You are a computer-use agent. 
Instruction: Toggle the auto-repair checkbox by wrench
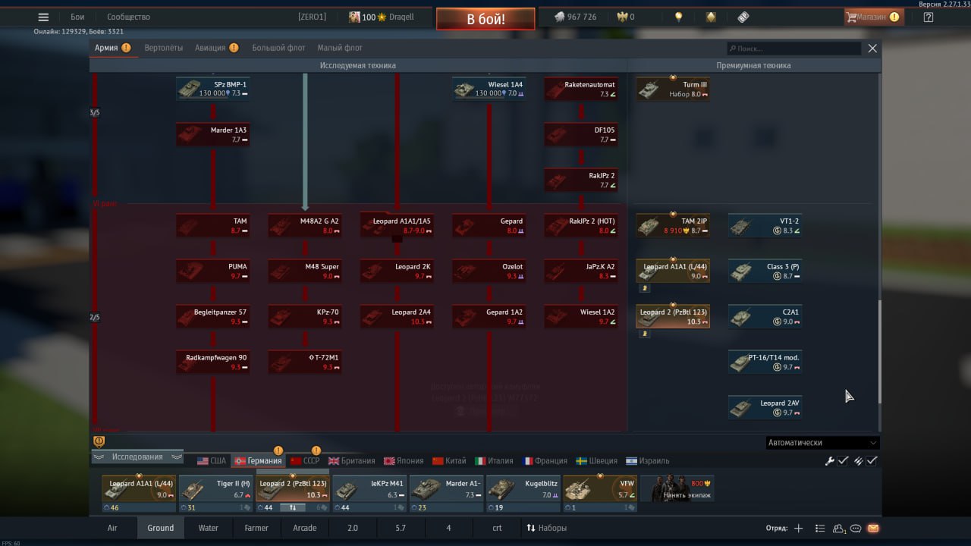tap(843, 460)
